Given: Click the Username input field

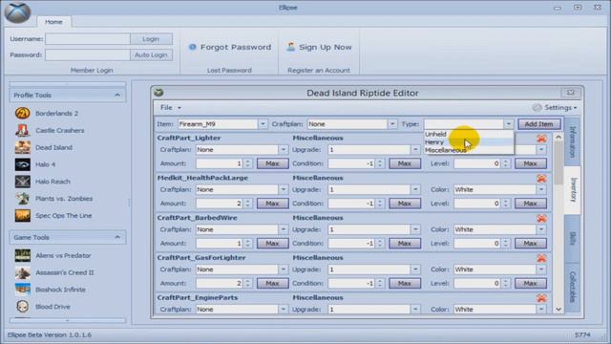Looking at the screenshot, I should 88,39.
